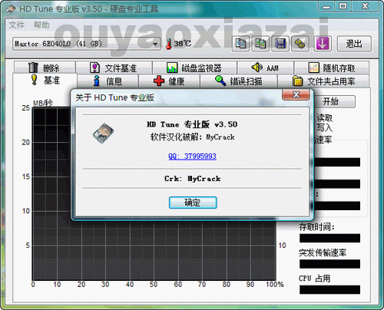384x310 pixels.
Task: Click the 突发传输速率 value field
Action: tap(329, 264)
